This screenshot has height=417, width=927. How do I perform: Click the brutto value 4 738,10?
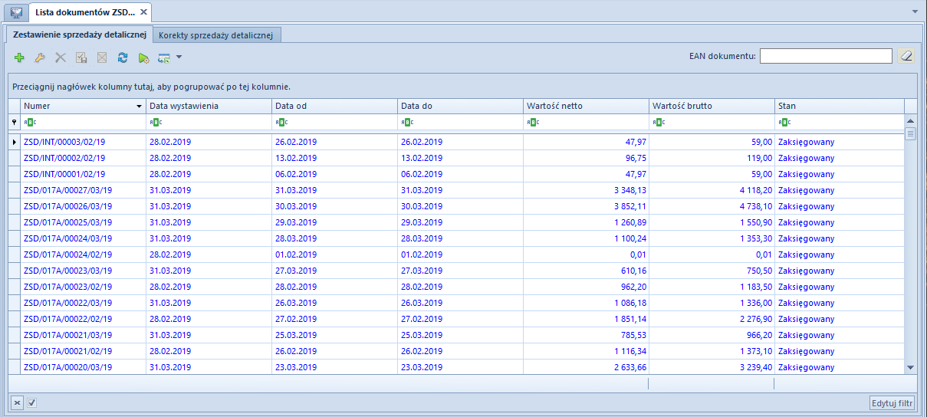756,206
